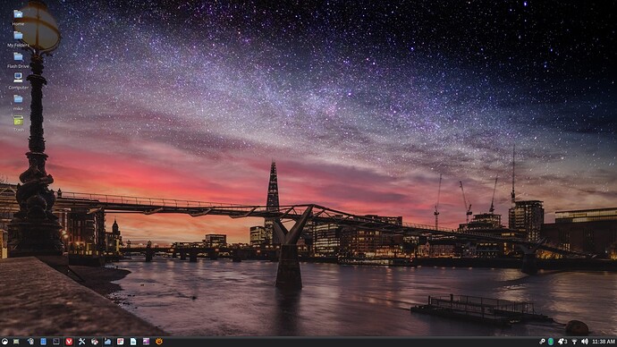Launch the orange sun-face application in the taskbar
This screenshot has width=617, height=347.
(159, 342)
